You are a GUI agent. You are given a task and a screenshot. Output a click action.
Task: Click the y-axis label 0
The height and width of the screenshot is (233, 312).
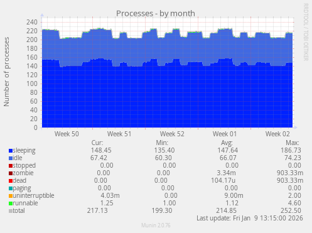click(x=36, y=127)
